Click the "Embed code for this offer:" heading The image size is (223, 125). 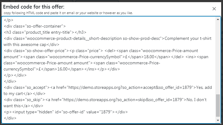click(x=34, y=7)
